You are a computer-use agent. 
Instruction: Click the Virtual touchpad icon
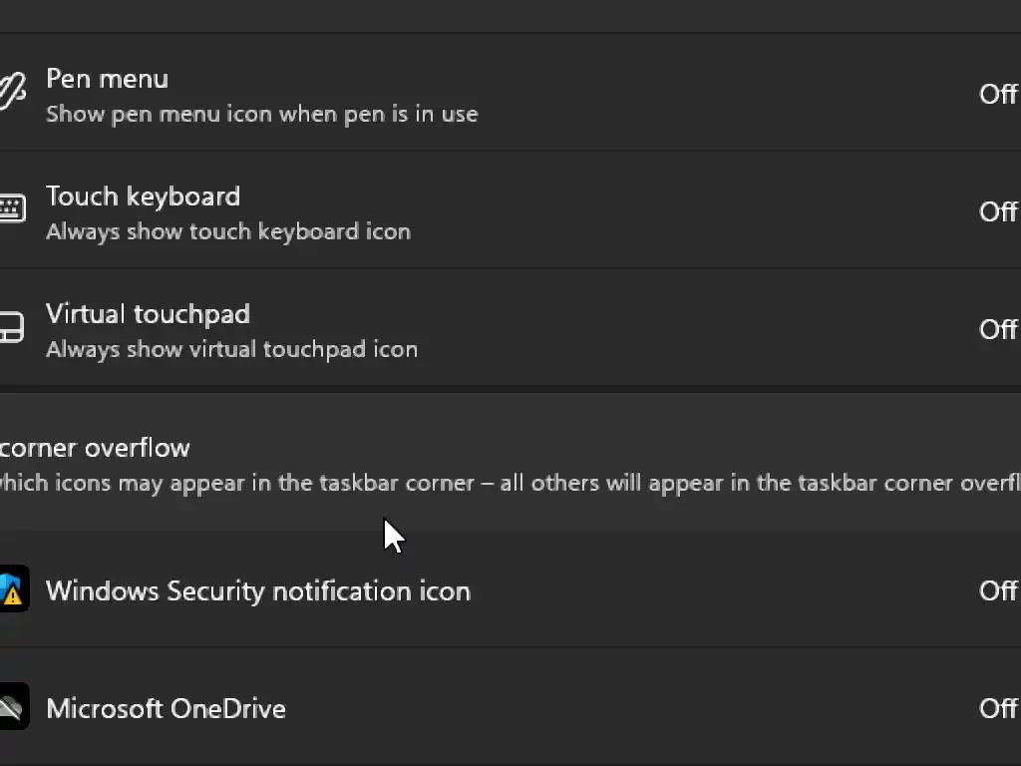(x=11, y=328)
